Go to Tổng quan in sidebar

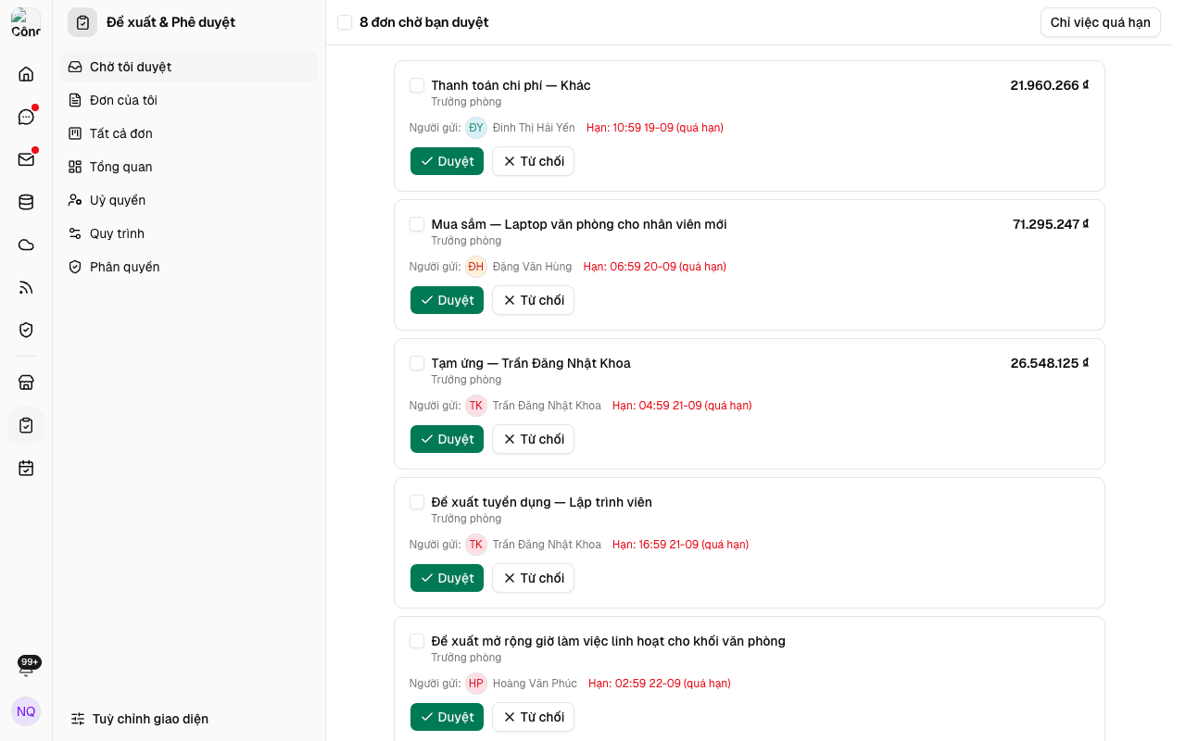pos(189,167)
